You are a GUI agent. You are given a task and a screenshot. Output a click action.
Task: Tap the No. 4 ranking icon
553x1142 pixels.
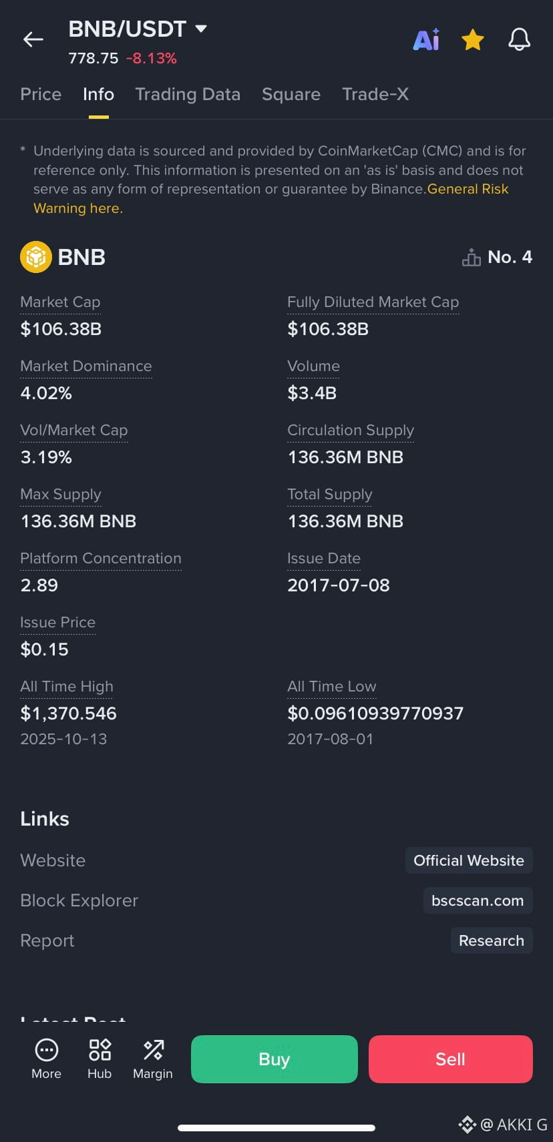click(x=472, y=257)
